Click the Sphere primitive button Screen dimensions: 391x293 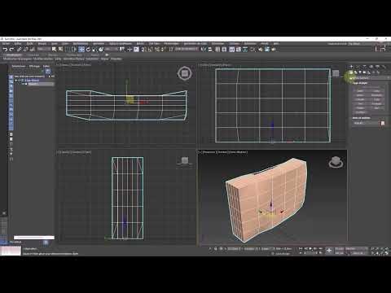(x=360, y=95)
